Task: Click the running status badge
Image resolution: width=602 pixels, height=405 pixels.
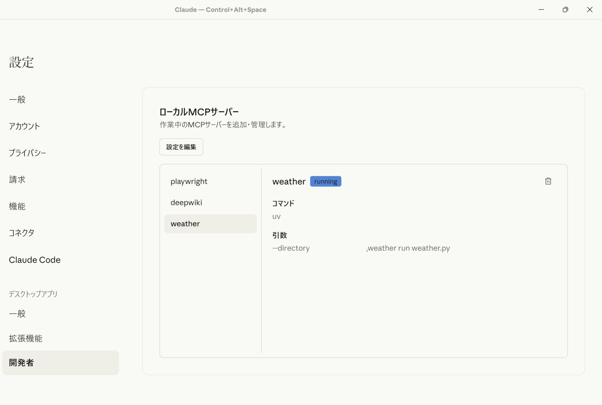Action: pos(325,182)
